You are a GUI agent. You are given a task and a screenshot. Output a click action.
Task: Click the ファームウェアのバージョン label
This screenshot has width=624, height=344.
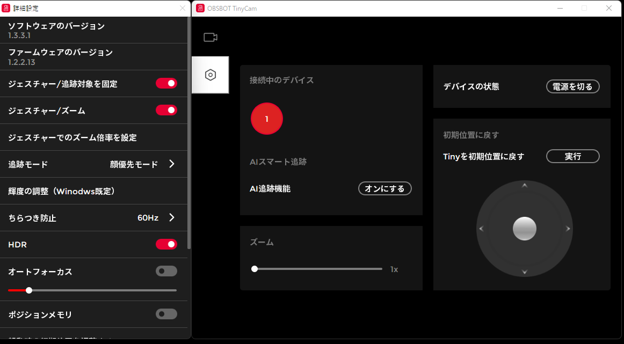point(61,53)
